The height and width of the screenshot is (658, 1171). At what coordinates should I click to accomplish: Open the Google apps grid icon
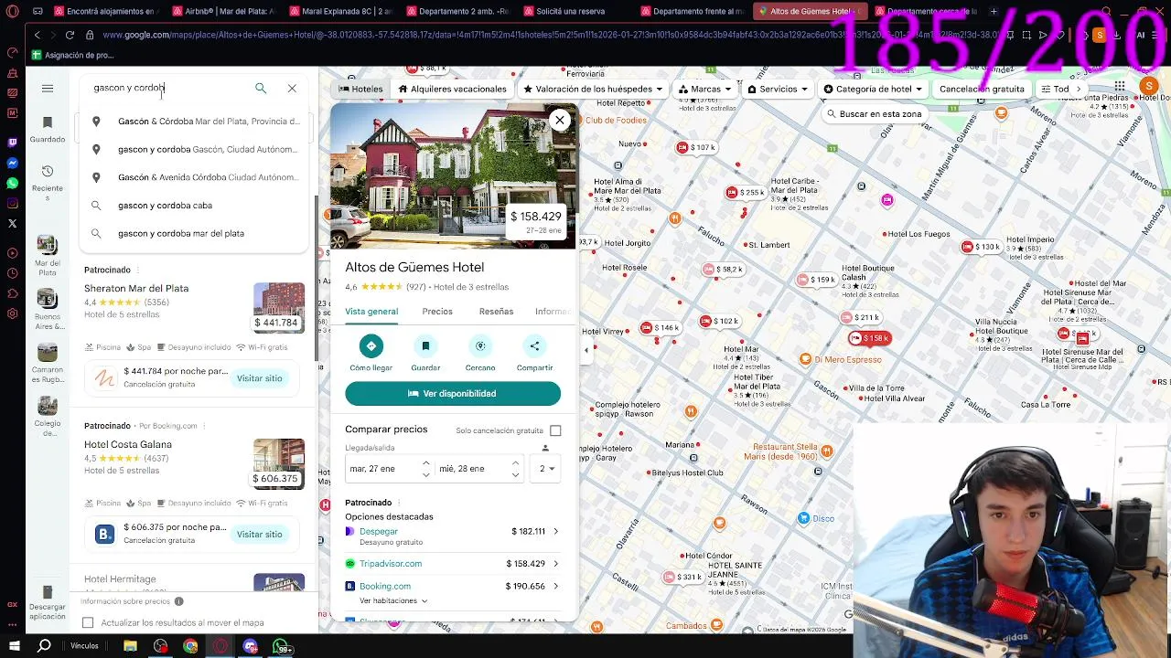pos(1120,87)
